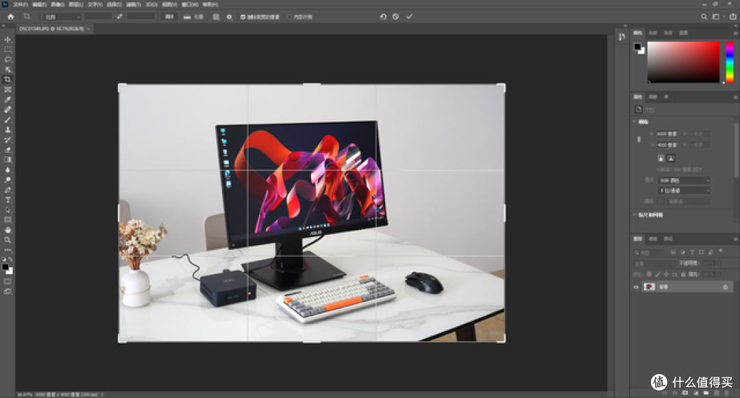The height and width of the screenshot is (398, 740).
Task: Delete layer using trash icon
Action: coord(727,393)
